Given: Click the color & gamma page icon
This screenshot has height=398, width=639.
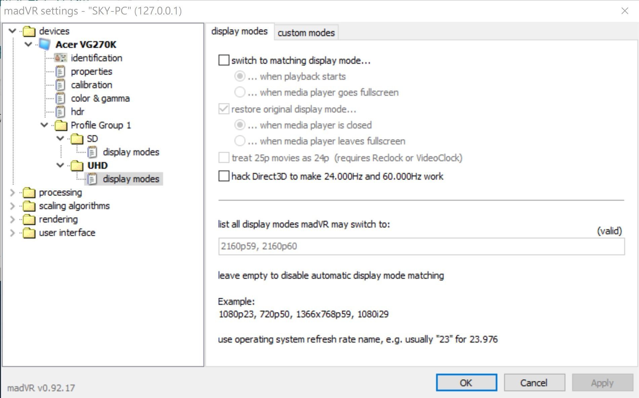Looking at the screenshot, I should 60,98.
